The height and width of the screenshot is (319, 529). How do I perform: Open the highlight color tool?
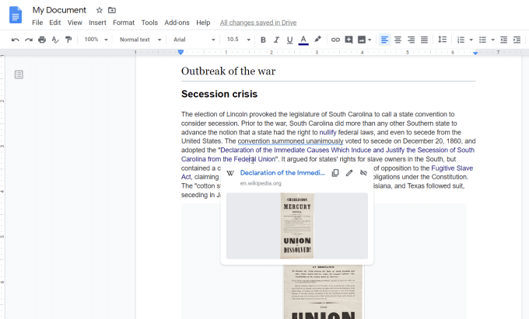tap(317, 40)
